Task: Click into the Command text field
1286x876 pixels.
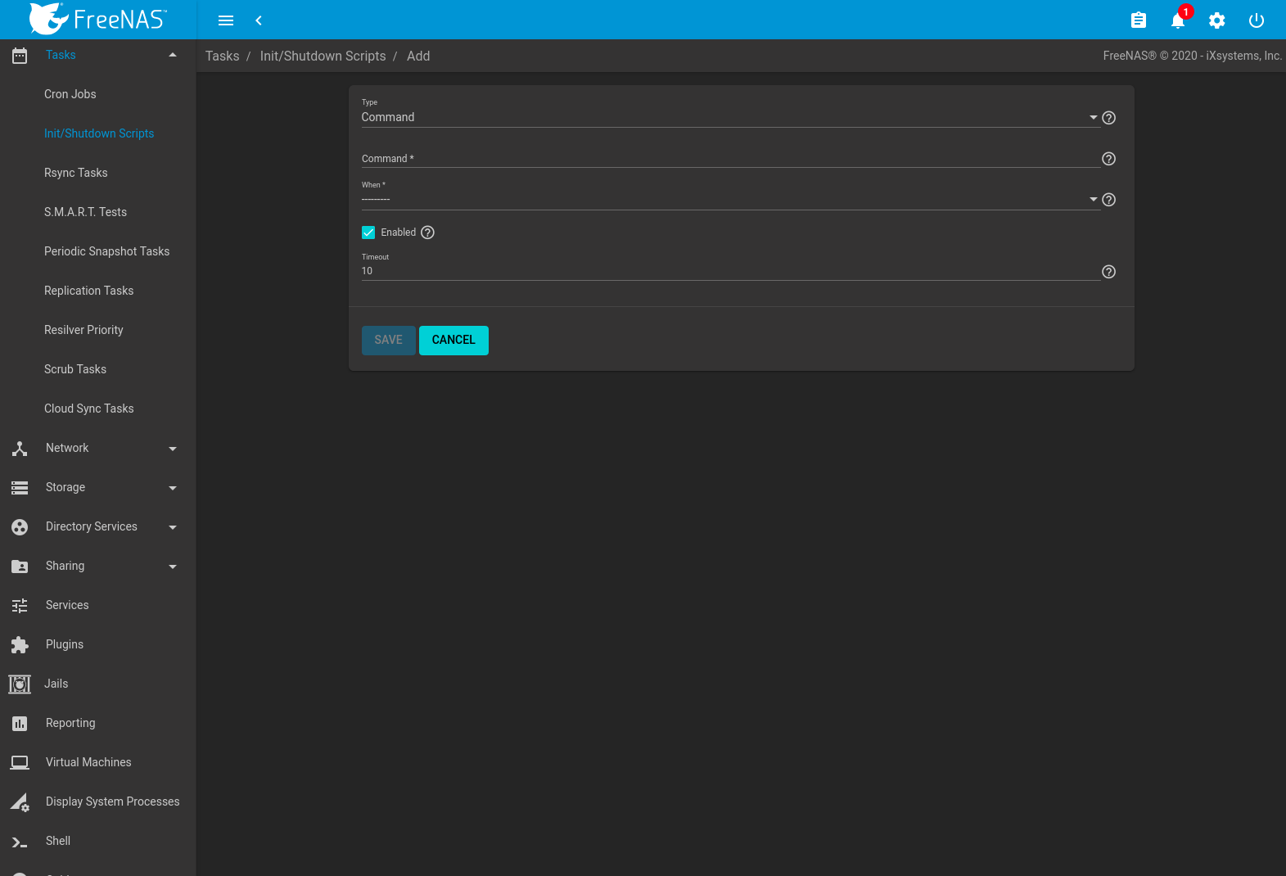Action: point(729,158)
